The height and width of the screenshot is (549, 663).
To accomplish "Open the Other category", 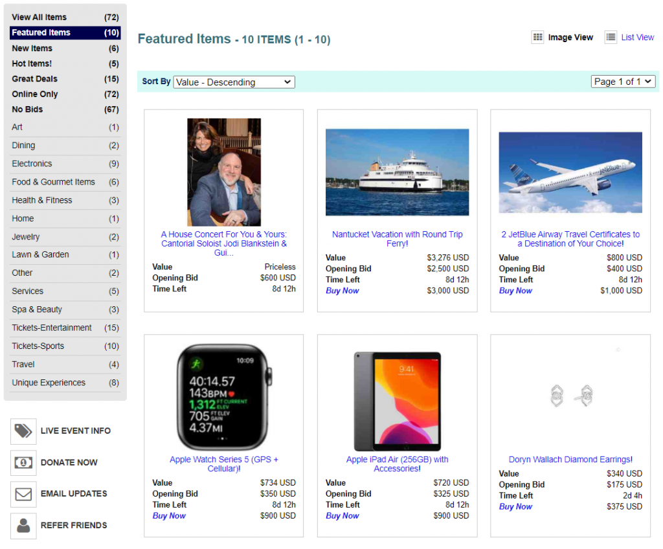I will point(65,273).
